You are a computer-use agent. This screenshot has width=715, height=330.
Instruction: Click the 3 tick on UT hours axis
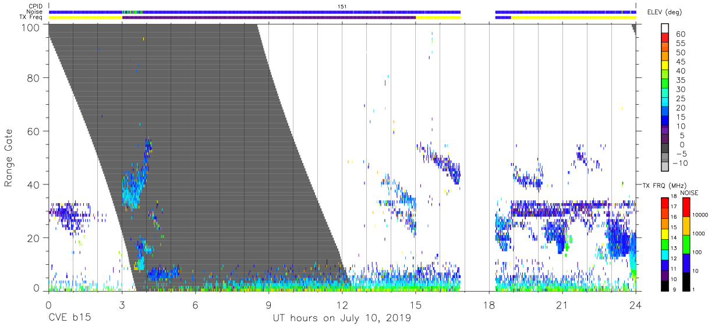[122, 305]
